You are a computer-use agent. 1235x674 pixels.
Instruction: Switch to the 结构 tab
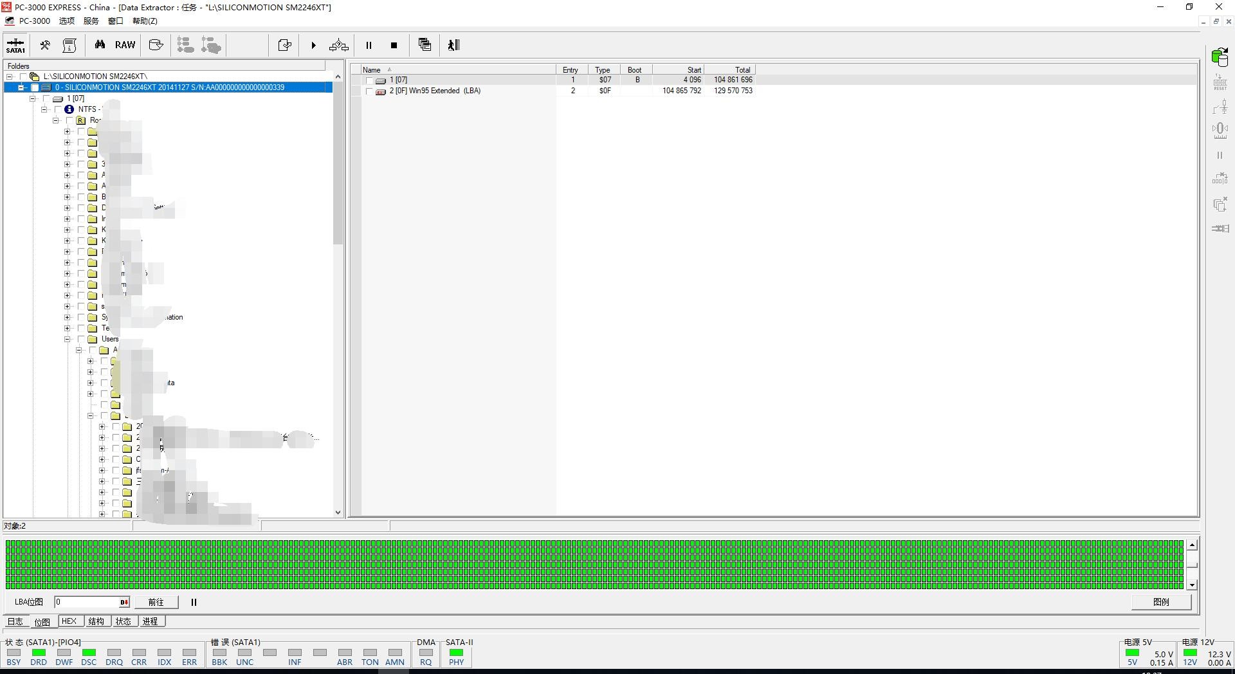[x=96, y=621]
